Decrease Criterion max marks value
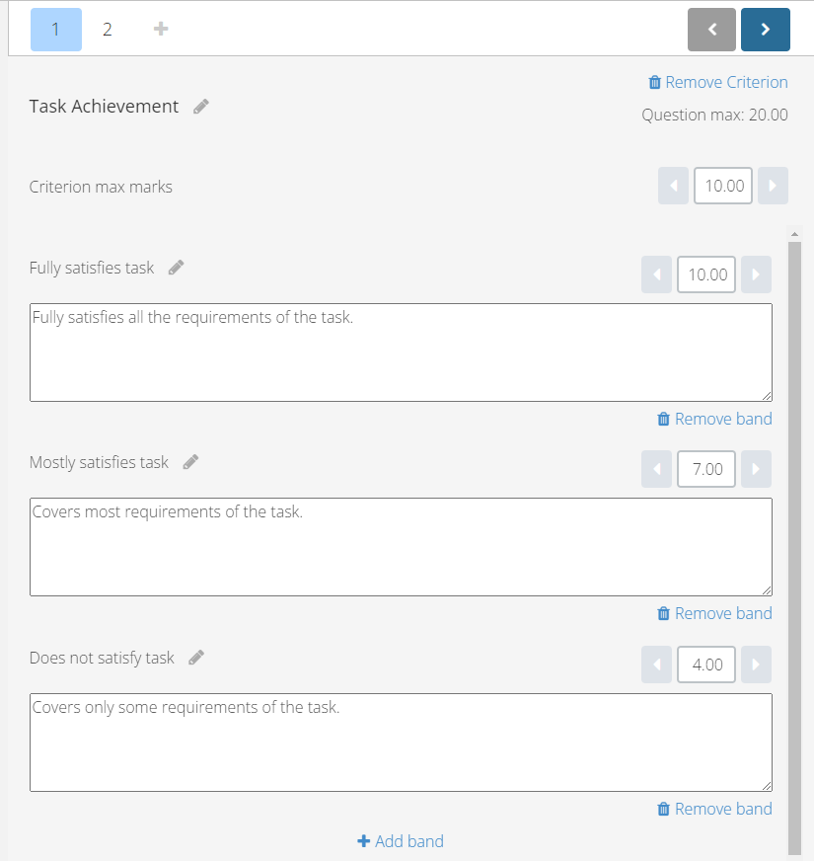Screen dimensions: 814x861 [x=673, y=186]
